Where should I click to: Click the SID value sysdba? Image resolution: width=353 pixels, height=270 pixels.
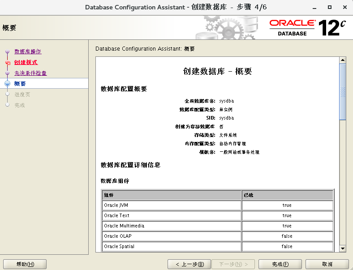pos(227,118)
